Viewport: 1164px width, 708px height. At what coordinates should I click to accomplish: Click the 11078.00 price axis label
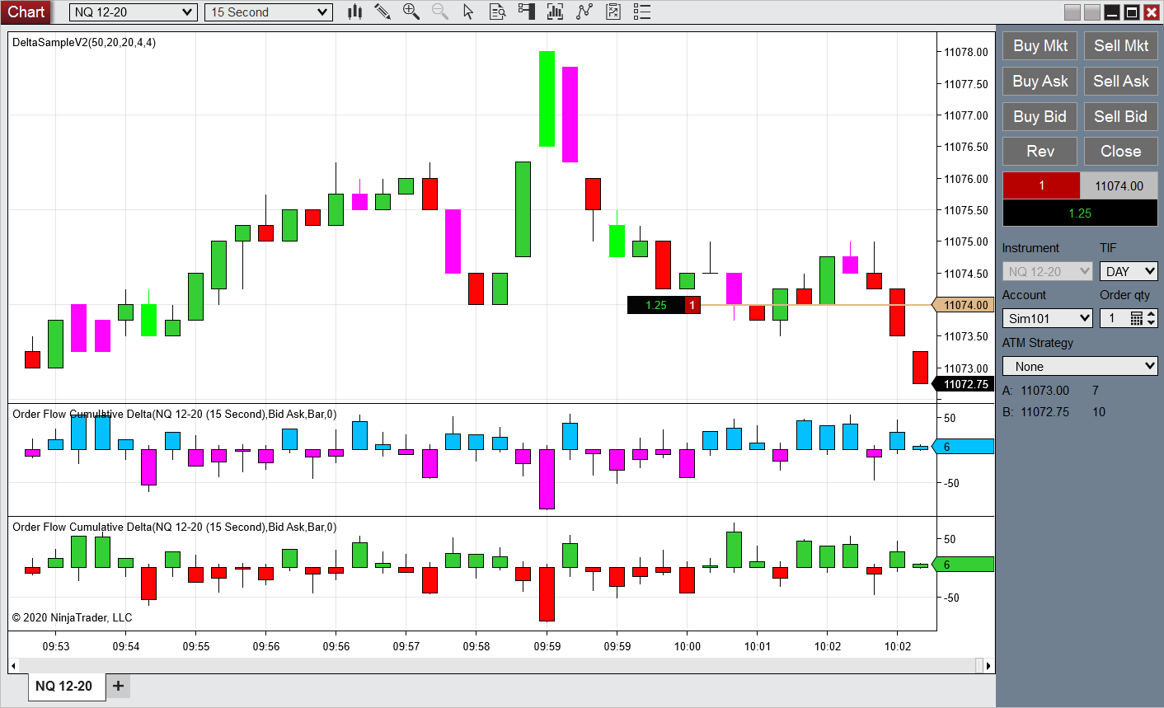tap(965, 52)
